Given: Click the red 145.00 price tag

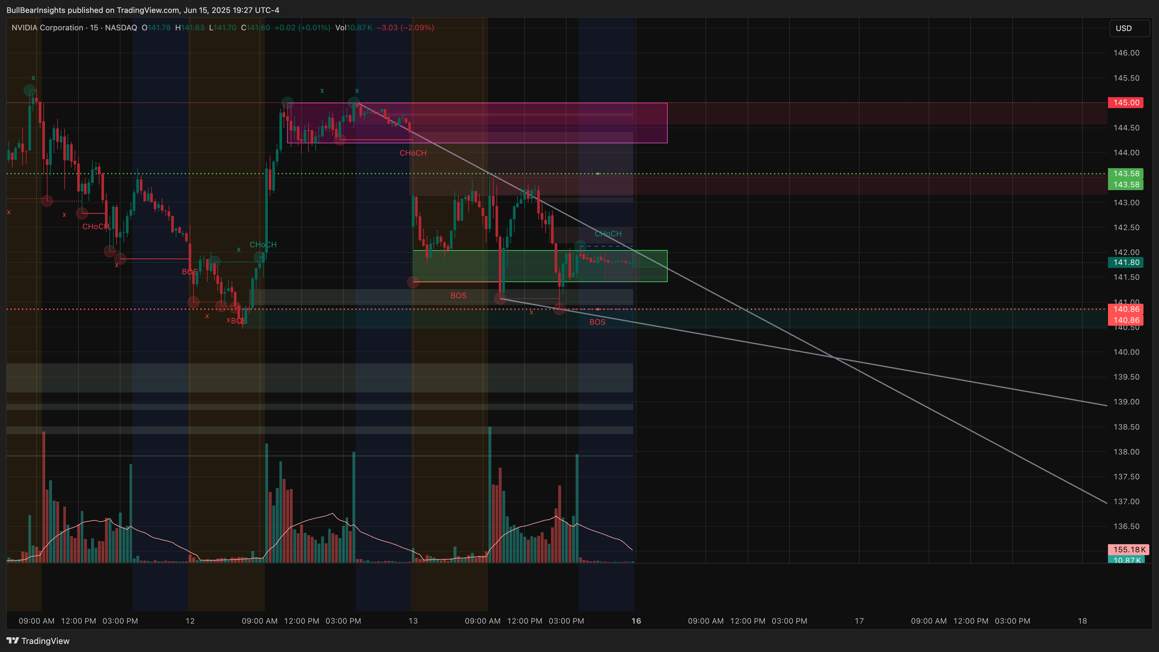Looking at the screenshot, I should [x=1126, y=103].
